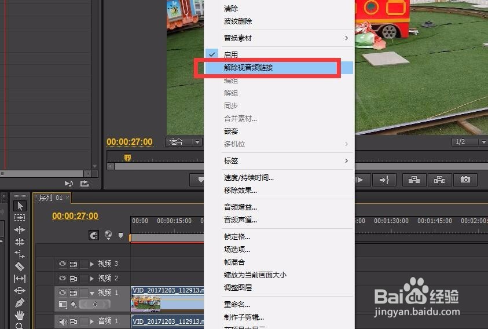488x329 pixels.
Task: Open the 替换素材 submenu
Action: pyautogui.click(x=279, y=38)
